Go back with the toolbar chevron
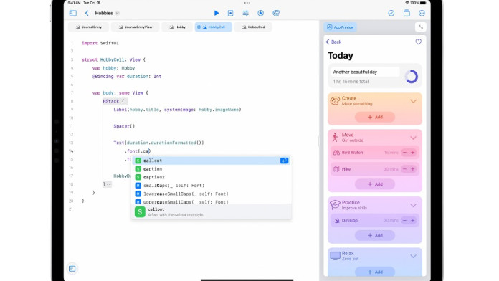The image size is (499, 281). click(x=87, y=13)
